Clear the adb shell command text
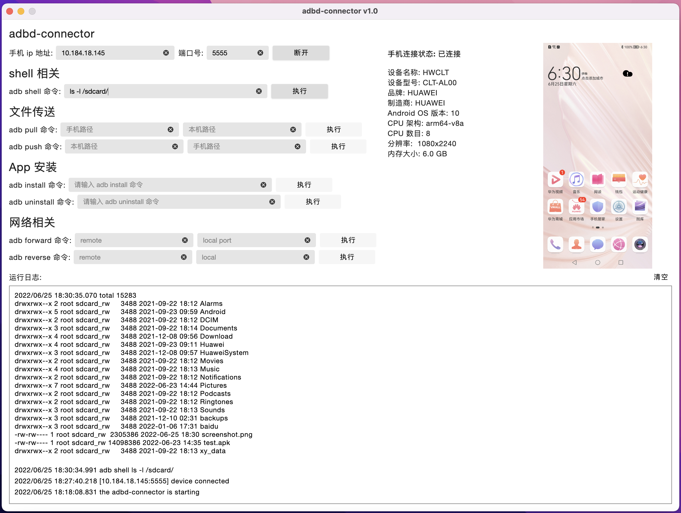This screenshot has height=513, width=681. point(259,91)
